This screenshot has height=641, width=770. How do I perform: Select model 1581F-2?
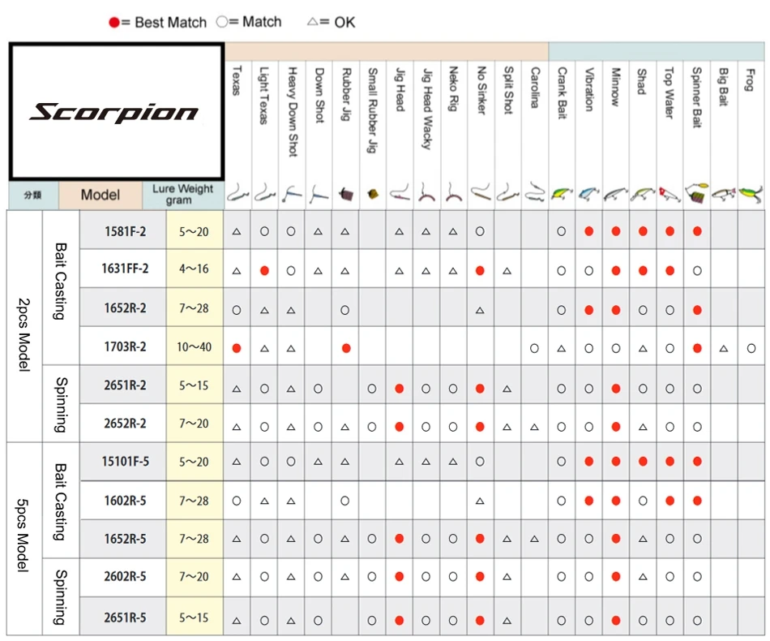coord(125,231)
